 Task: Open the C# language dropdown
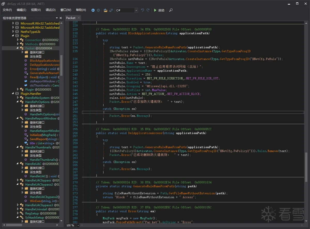tap(136, 10)
